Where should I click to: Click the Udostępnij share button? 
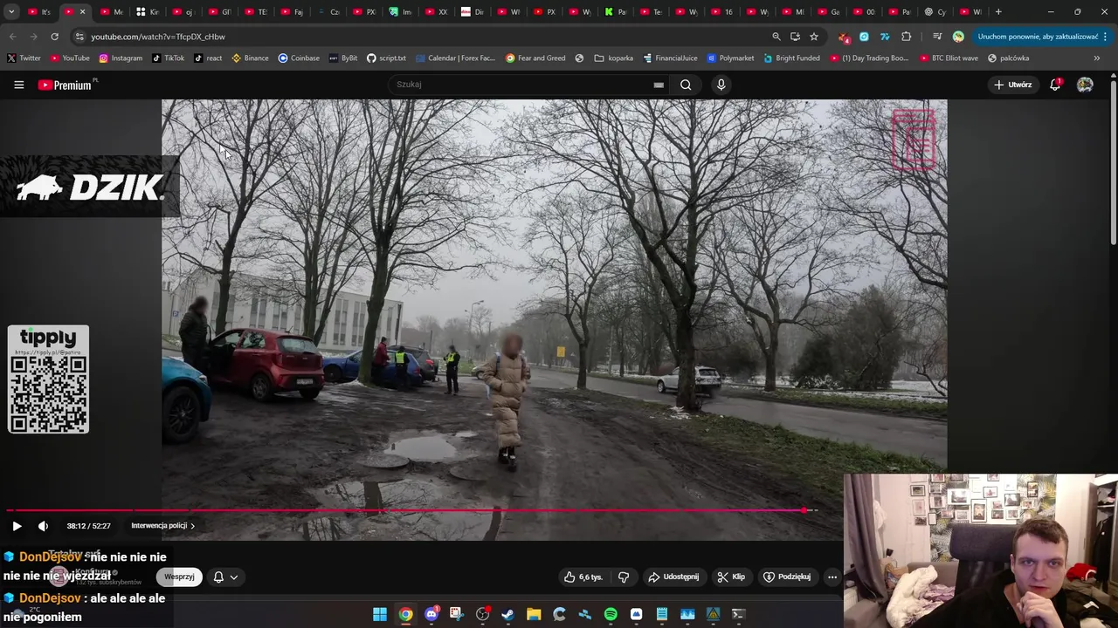pyautogui.click(x=673, y=577)
